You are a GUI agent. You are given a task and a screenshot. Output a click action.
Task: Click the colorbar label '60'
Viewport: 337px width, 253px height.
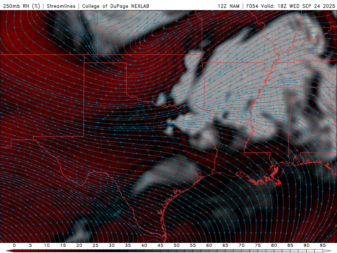[x=209, y=245]
